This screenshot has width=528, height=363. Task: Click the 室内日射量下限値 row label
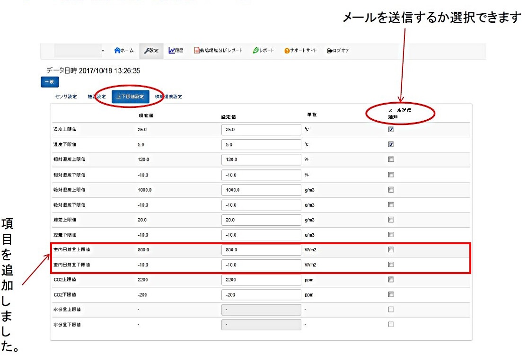tap(72, 265)
